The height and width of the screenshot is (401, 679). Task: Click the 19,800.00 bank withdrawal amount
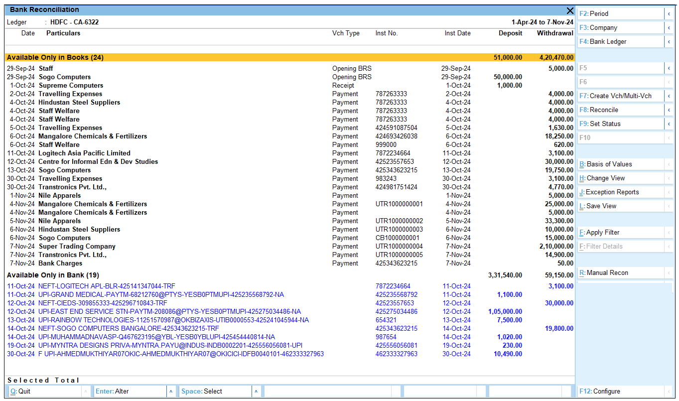point(559,329)
